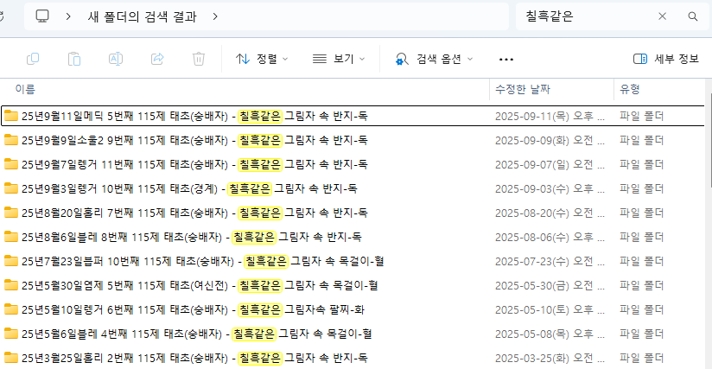Sort by 유형 column header
This screenshot has height=369, width=712.
(629, 89)
